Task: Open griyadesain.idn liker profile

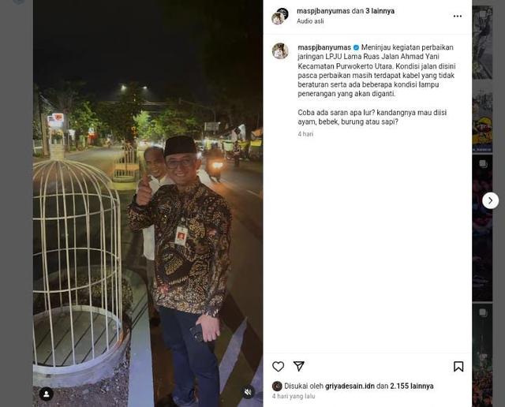Action: (x=350, y=386)
